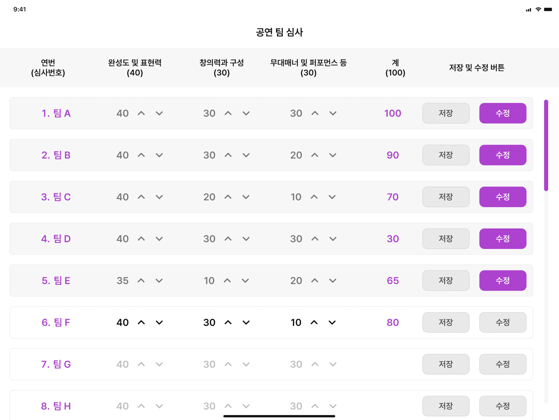This screenshot has height=420, width=559.
Task: Decrease 완성도 score for 팀 B
Action: click(x=159, y=155)
